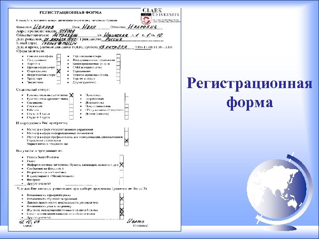Click the handwritten signature 'Иванов'
The height and width of the screenshot is (239, 319).
pos(136,221)
